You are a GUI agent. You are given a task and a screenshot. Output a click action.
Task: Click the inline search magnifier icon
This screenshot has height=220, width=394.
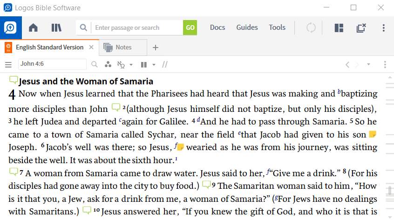click(x=94, y=64)
